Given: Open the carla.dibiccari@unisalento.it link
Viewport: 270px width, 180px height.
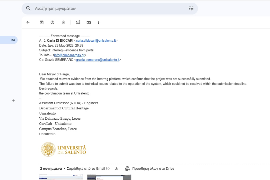Looking at the screenshot, I should (96, 41).
